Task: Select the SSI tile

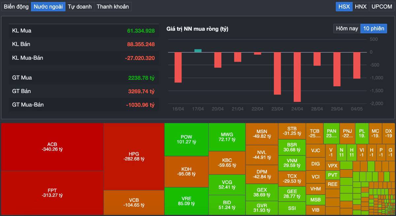Action: (x=292, y=208)
